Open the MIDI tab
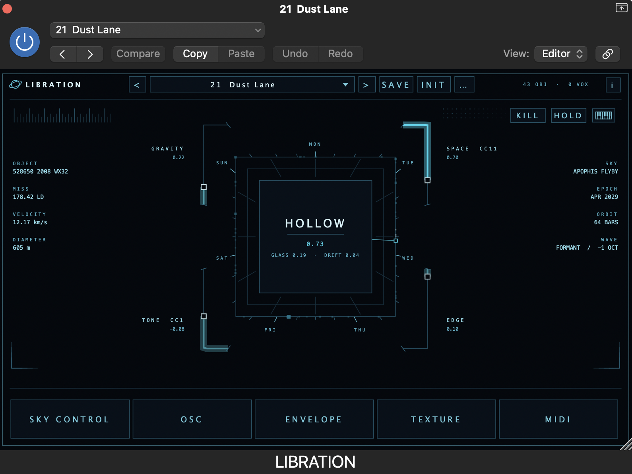 pos(558,419)
